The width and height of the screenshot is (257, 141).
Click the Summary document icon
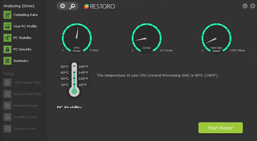point(7,61)
